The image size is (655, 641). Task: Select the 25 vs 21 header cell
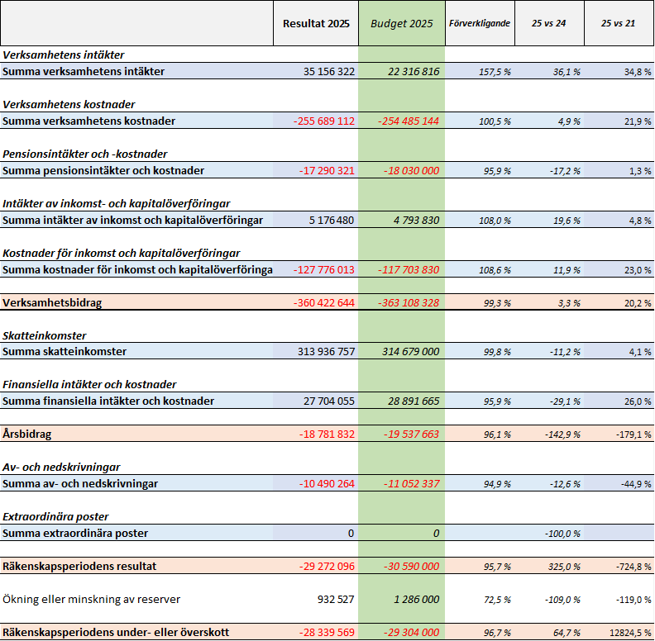pyautogui.click(x=619, y=23)
